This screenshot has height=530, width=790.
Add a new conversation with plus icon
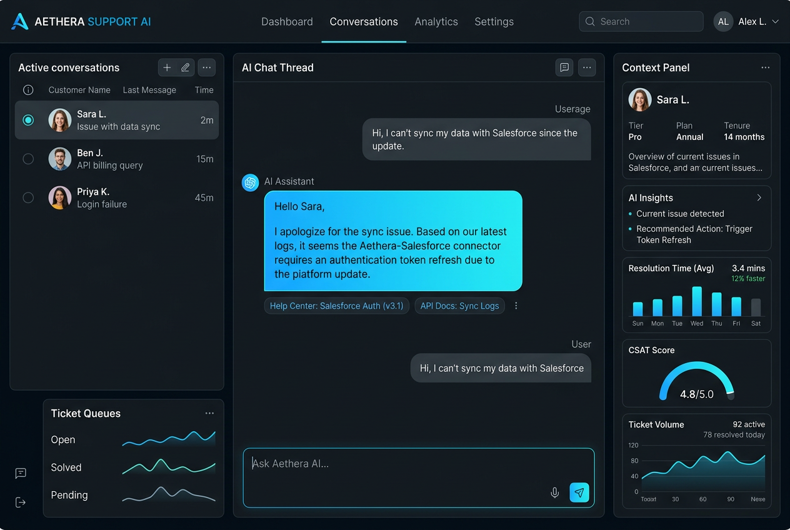point(167,67)
